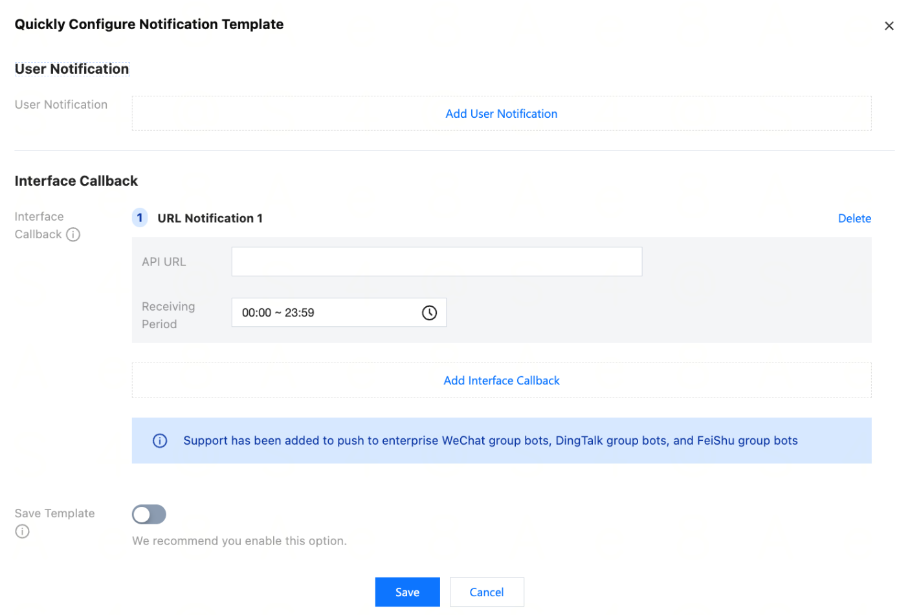Click the 'We recommend you enable this option' hint
Image resolution: width=910 pixels, height=615 pixels.
[239, 541]
